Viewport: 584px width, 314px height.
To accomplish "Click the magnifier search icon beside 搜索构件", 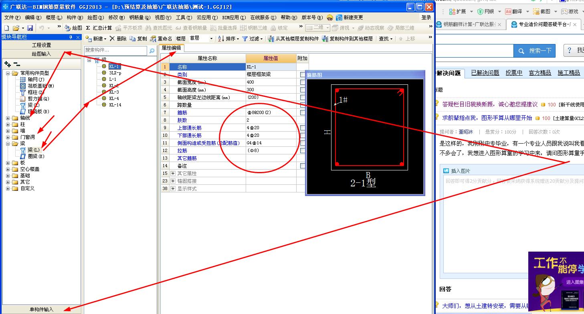I will click(152, 51).
